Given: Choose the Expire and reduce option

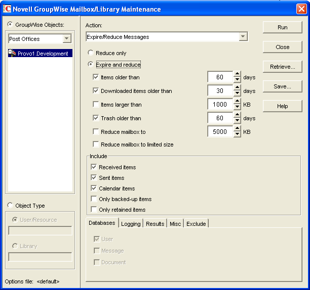Looking at the screenshot, I should tap(91, 64).
